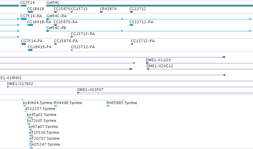
Task: Click BAC clone label DME1-003P07
Action: [x=90, y=90]
